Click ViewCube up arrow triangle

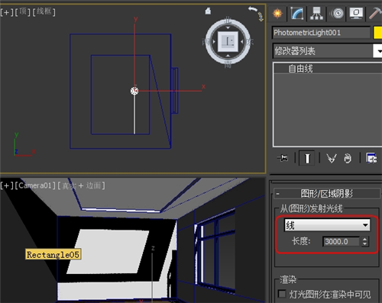click(x=228, y=27)
